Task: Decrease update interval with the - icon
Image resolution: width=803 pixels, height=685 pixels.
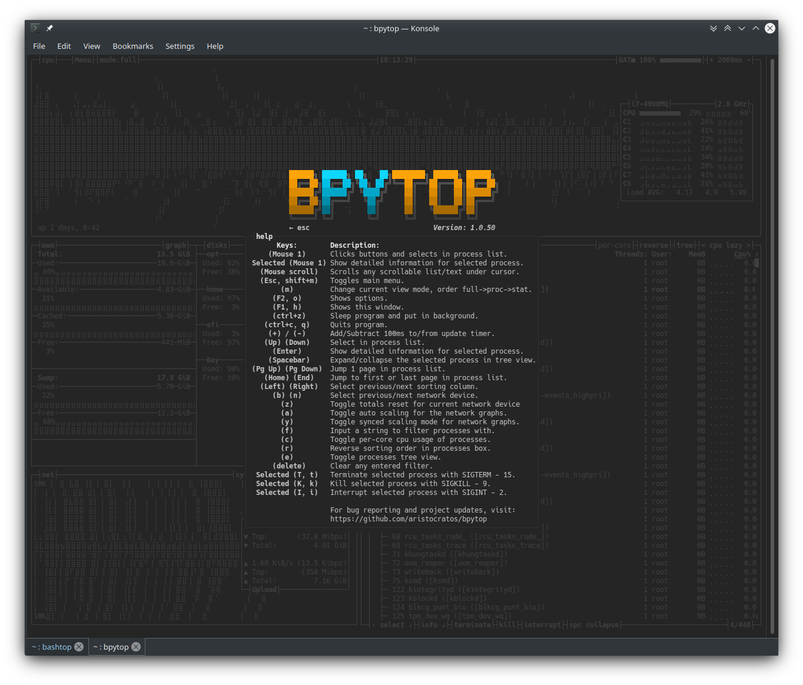Action: click(749, 59)
